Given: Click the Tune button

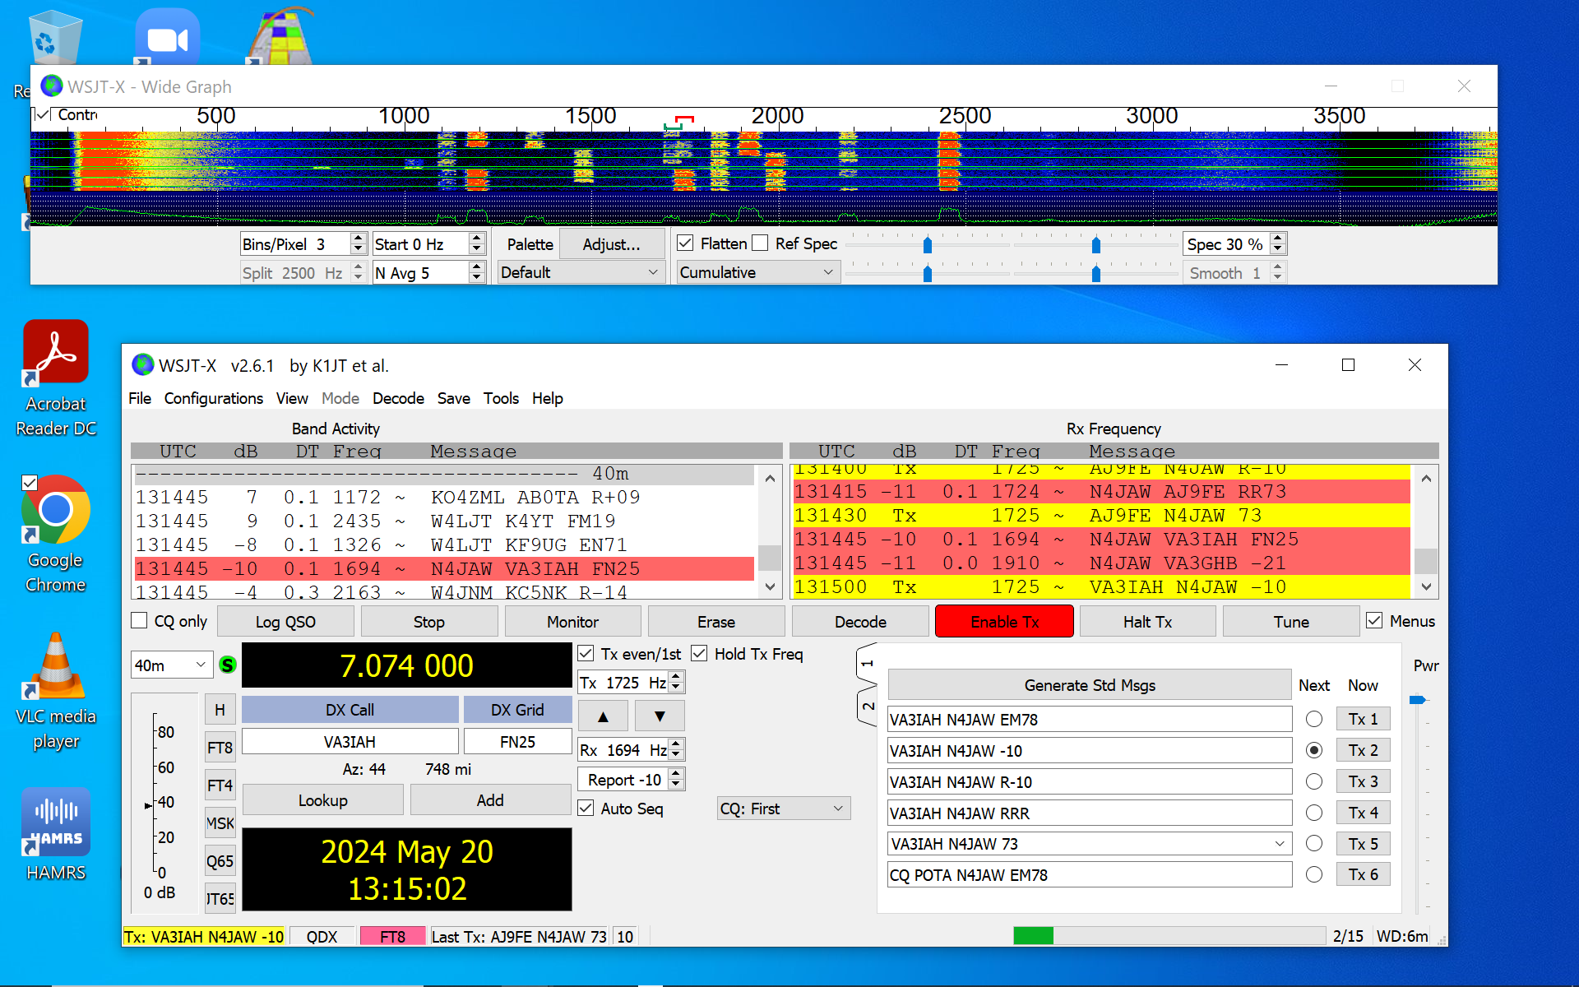Looking at the screenshot, I should [1291, 622].
